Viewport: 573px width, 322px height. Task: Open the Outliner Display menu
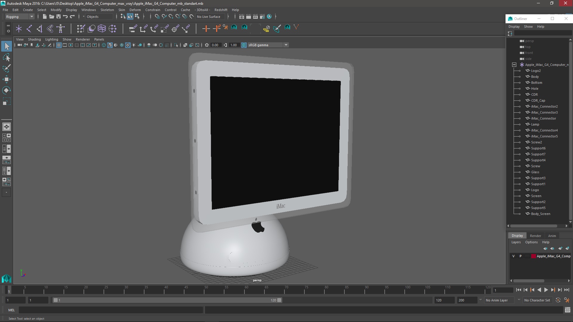coord(514,27)
